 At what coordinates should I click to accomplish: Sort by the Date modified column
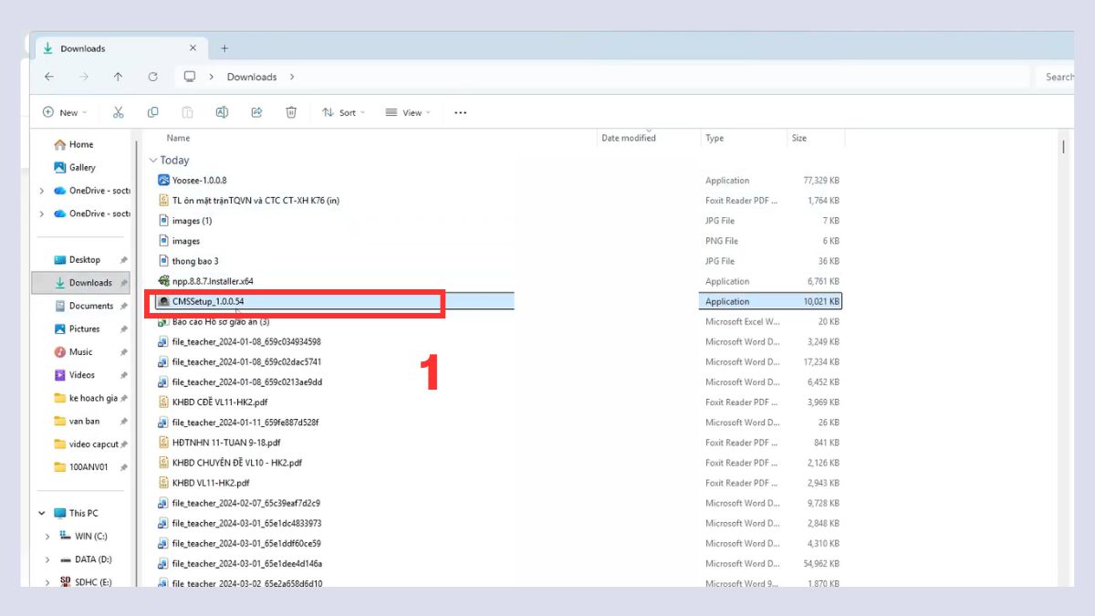(629, 138)
